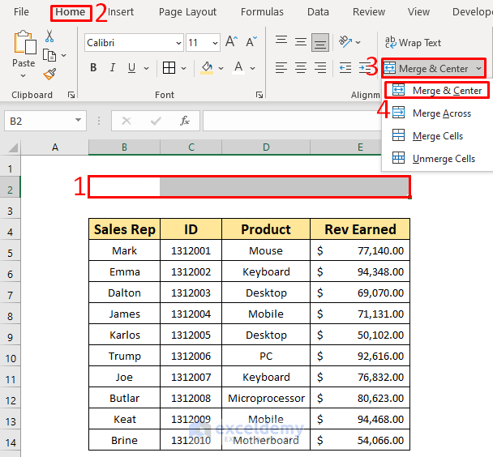The width and height of the screenshot is (493, 457).
Task: Choose Merge Across from the menu
Action: (441, 113)
